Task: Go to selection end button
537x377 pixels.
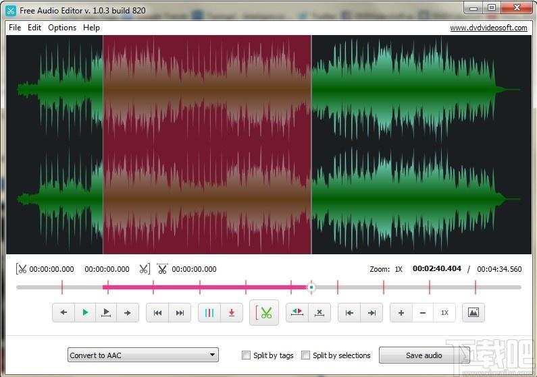Action: [x=372, y=312]
